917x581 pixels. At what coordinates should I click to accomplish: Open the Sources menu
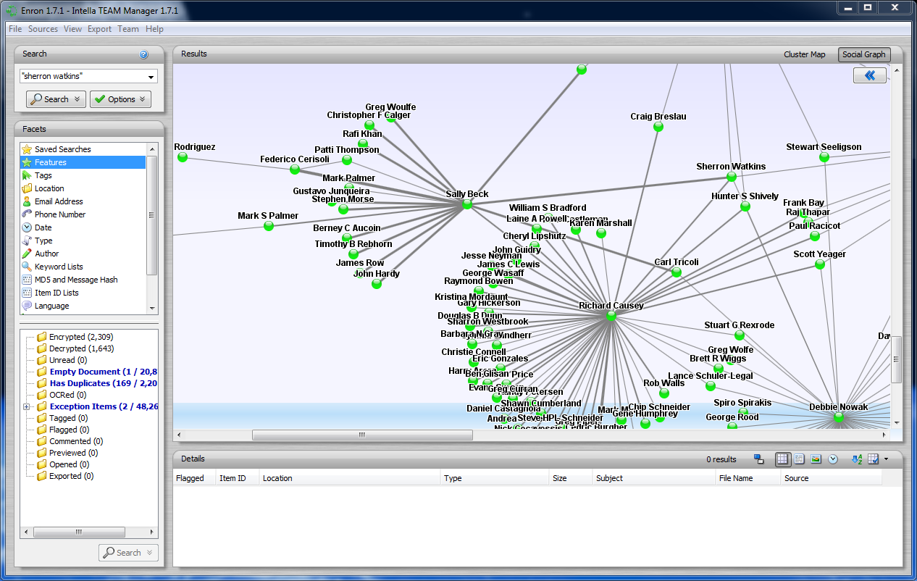(43, 29)
